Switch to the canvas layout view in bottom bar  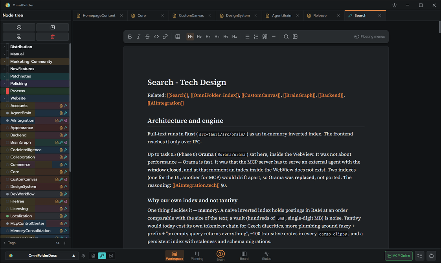111,256
